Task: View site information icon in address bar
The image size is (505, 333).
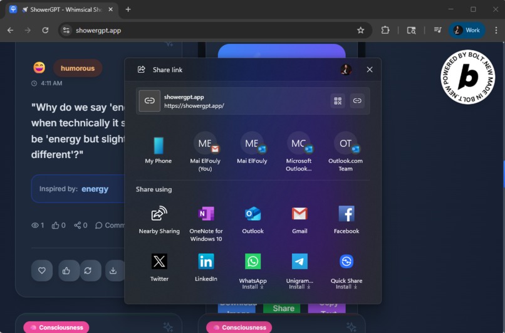Action: coord(66,30)
